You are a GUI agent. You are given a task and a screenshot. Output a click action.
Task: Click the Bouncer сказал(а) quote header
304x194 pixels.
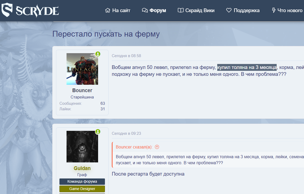[x=134, y=147]
